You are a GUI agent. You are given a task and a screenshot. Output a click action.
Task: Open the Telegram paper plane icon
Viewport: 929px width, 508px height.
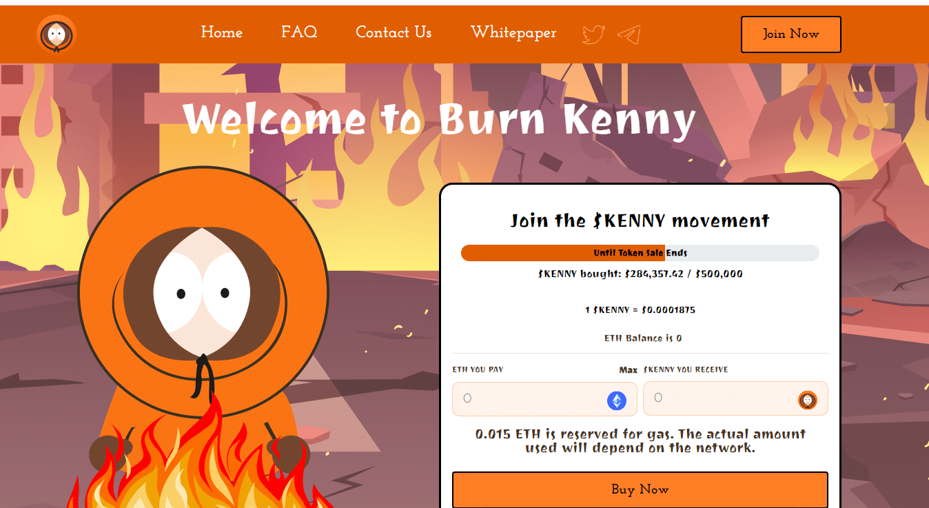coord(629,34)
